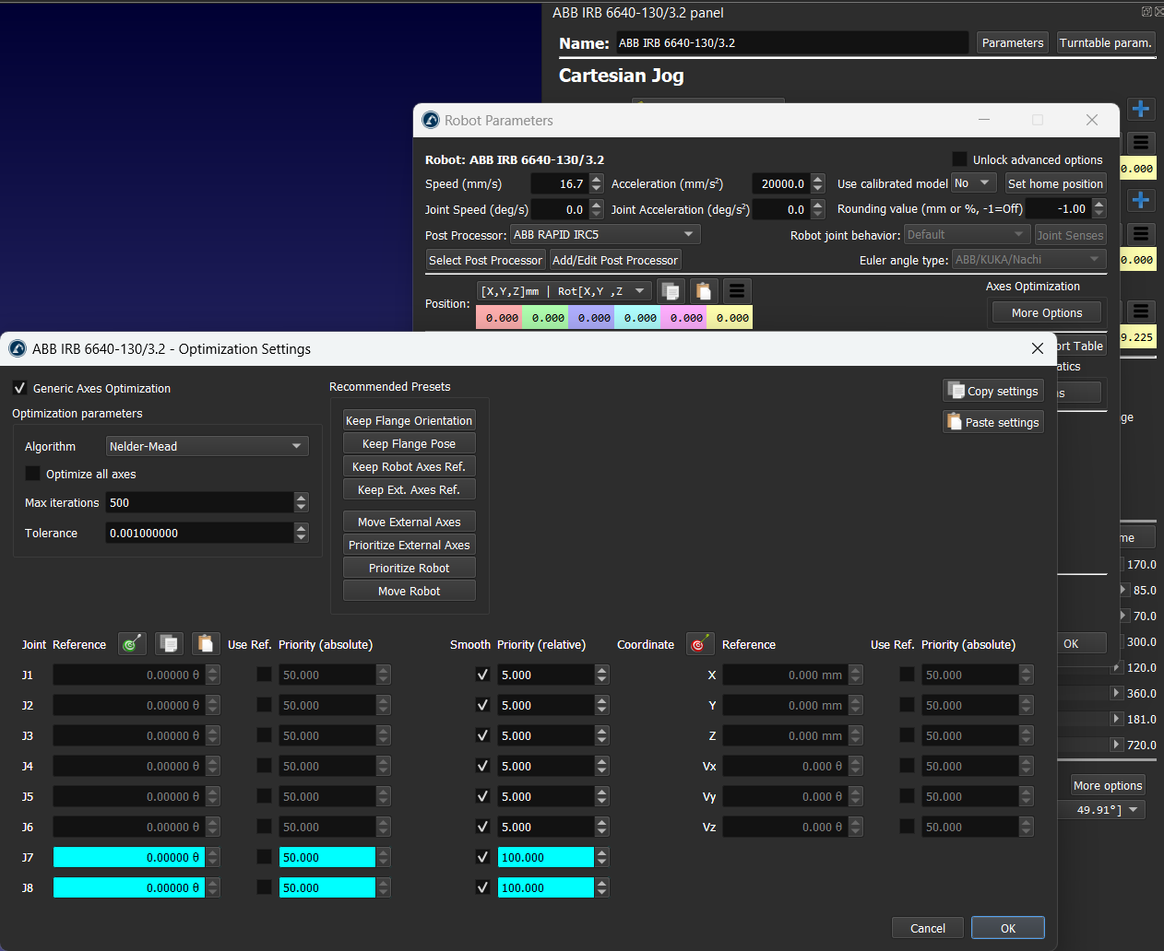The width and height of the screenshot is (1164, 951).
Task: Click OK in Optimization Settings dialog
Action: 1007,928
